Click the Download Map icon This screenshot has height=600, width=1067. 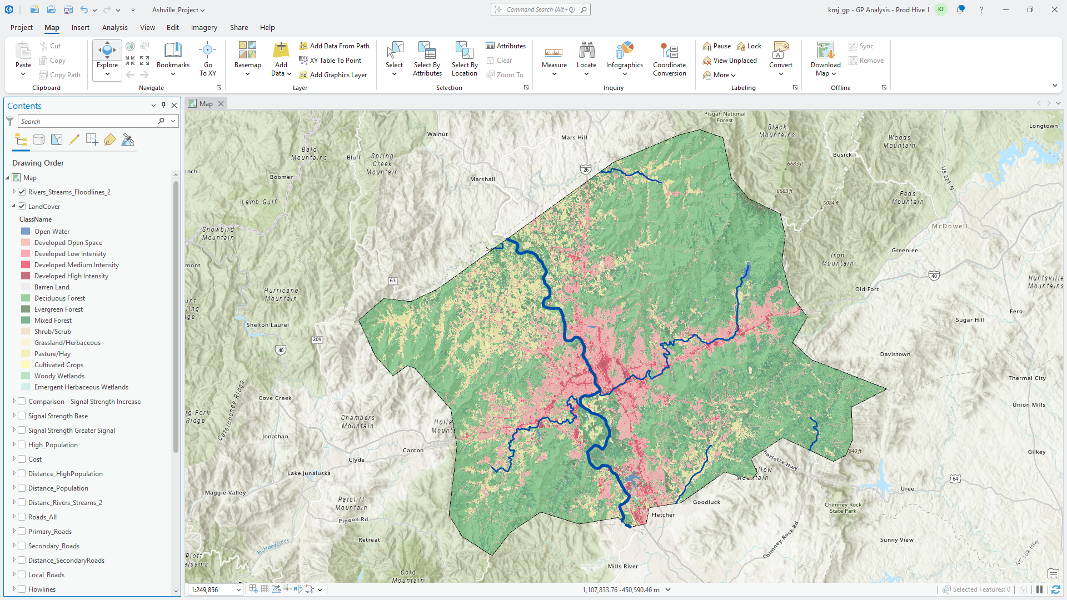[825, 51]
